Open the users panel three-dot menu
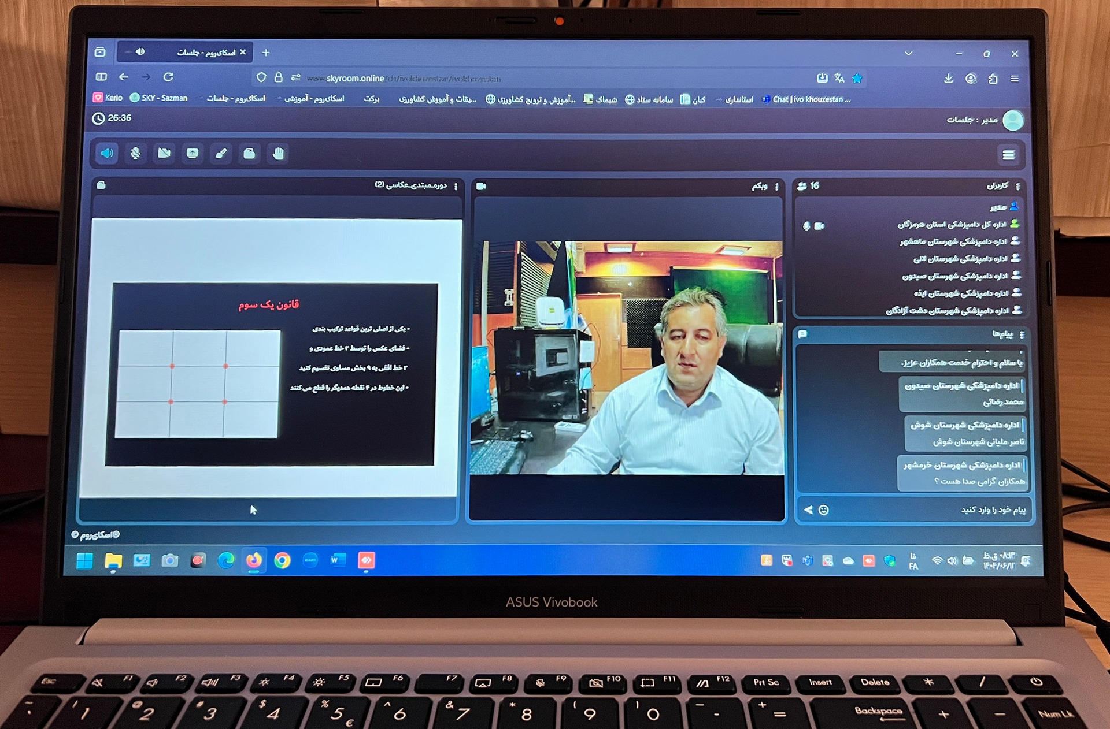 [1018, 187]
